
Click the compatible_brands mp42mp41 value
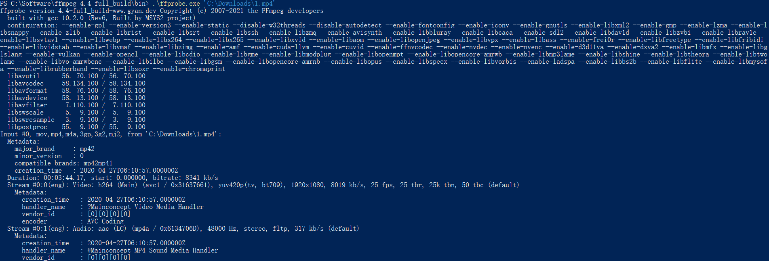(x=98, y=163)
